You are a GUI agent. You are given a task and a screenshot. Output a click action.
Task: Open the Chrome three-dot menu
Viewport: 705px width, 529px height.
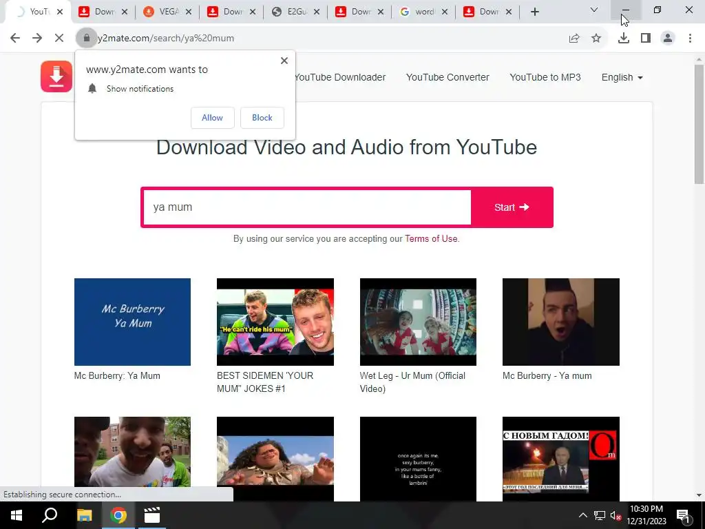pos(690,39)
